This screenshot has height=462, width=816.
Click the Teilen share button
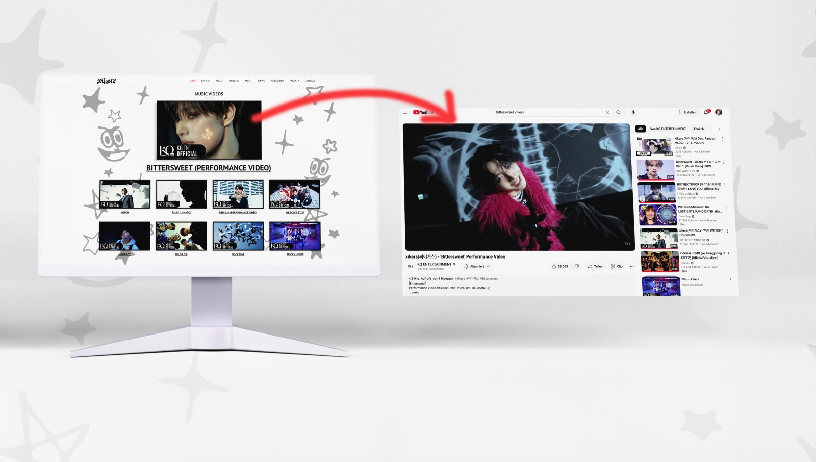coord(595,266)
